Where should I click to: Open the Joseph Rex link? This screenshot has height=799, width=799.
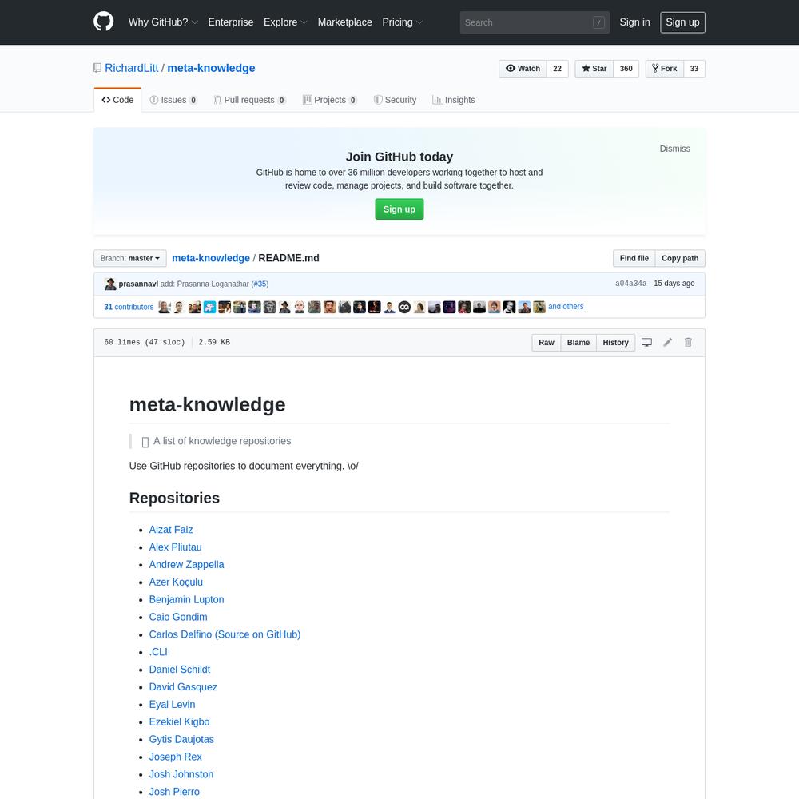tap(175, 757)
